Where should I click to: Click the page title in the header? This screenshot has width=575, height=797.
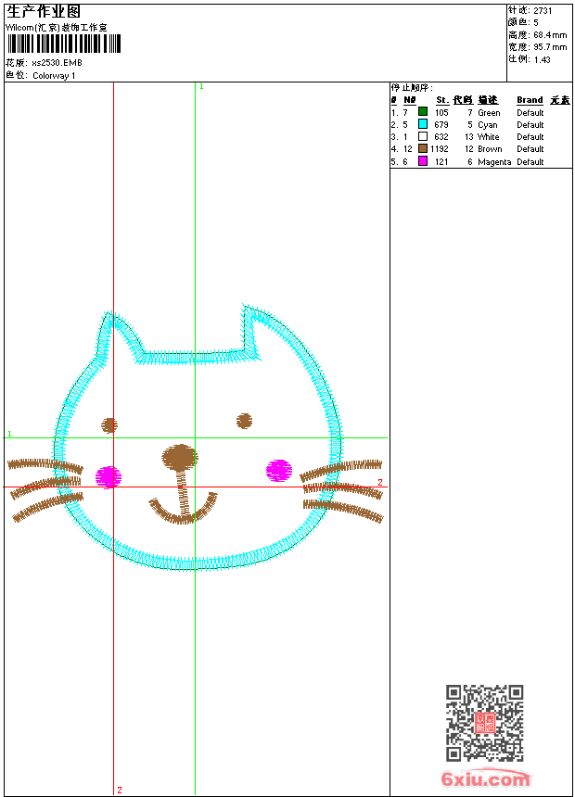click(x=44, y=11)
